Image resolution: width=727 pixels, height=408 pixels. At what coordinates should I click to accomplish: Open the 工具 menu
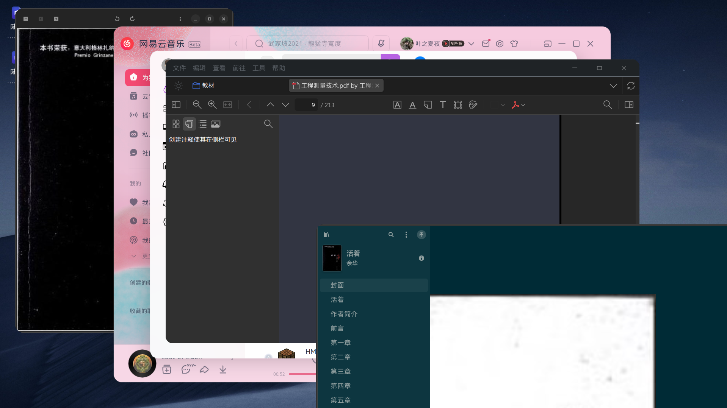pyautogui.click(x=259, y=68)
